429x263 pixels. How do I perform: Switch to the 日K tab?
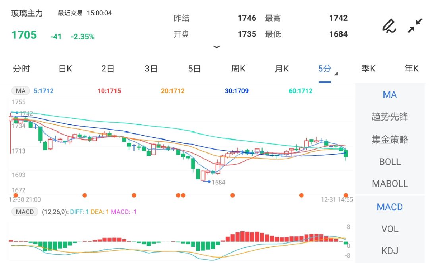tap(65, 69)
